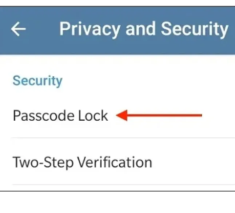Click the blue Security category label
235x213 pixels.
click(37, 81)
